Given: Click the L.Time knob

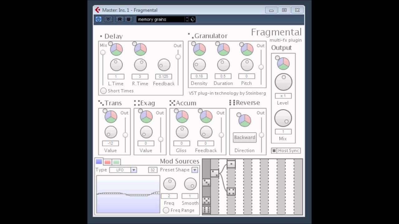Looking at the screenshot, I should 116,65.
